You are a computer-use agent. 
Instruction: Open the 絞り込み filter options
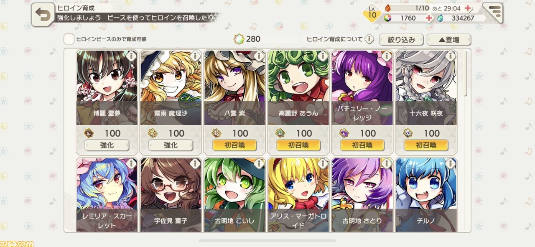tap(401, 40)
